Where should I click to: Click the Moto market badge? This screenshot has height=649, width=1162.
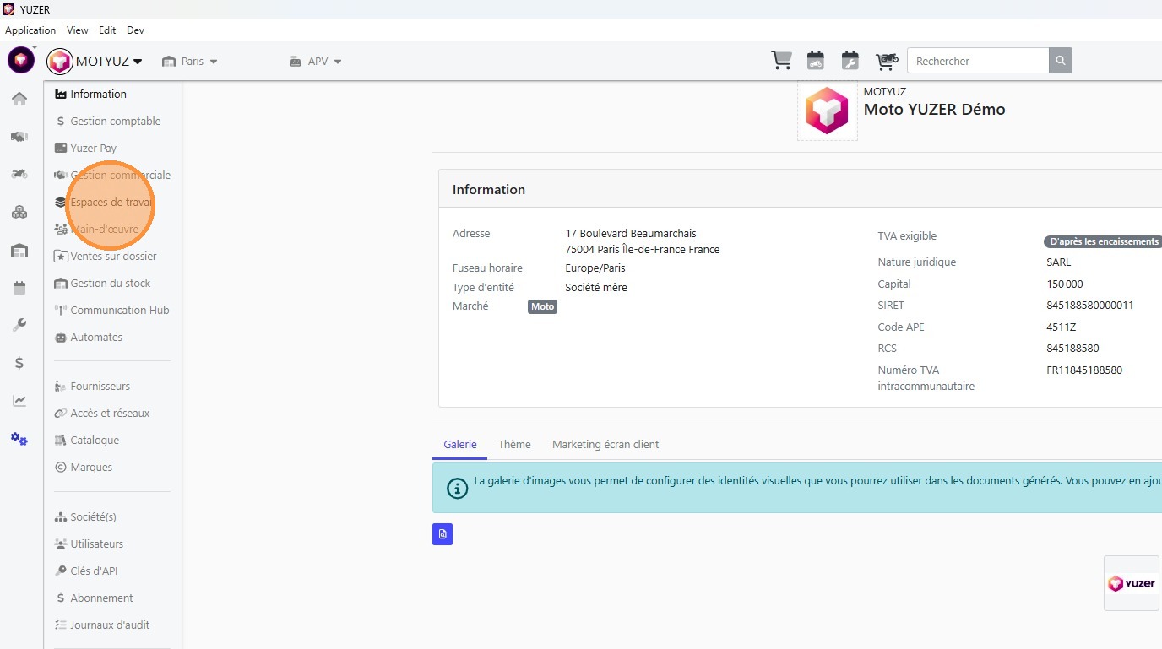click(x=542, y=307)
